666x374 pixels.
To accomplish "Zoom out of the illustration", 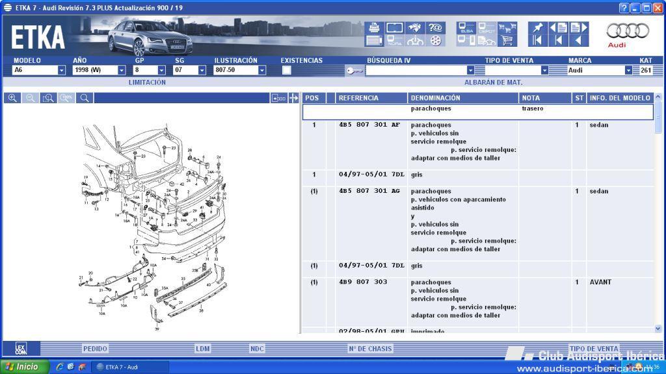I will point(30,98).
